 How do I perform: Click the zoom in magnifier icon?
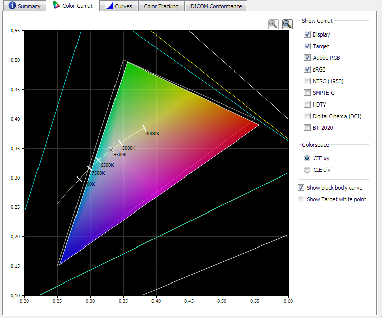[273, 24]
